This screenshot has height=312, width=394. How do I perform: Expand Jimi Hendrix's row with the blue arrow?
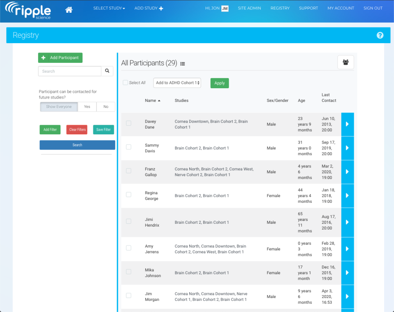[x=347, y=222]
